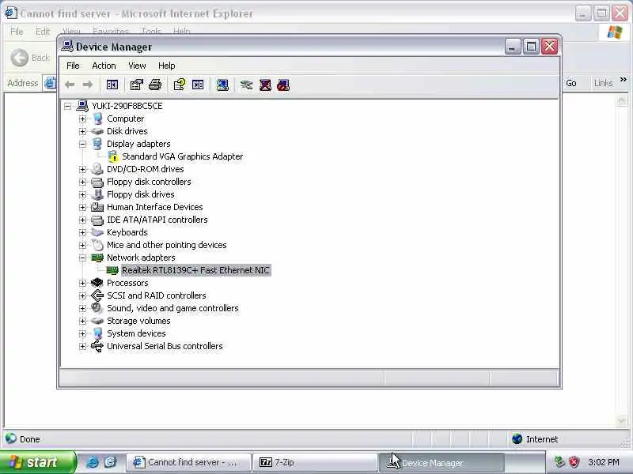Viewport: 633px width, 474px height.
Task: Click the red security shield tray icon
Action: 574,462
